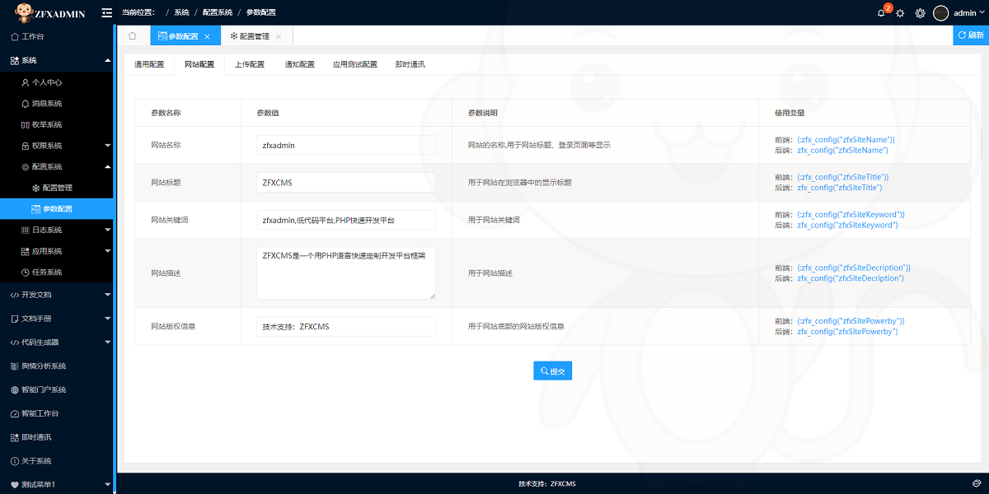The height and width of the screenshot is (494, 989).
Task: Expand the 代码生成器 menu arrow
Action: pyautogui.click(x=107, y=342)
